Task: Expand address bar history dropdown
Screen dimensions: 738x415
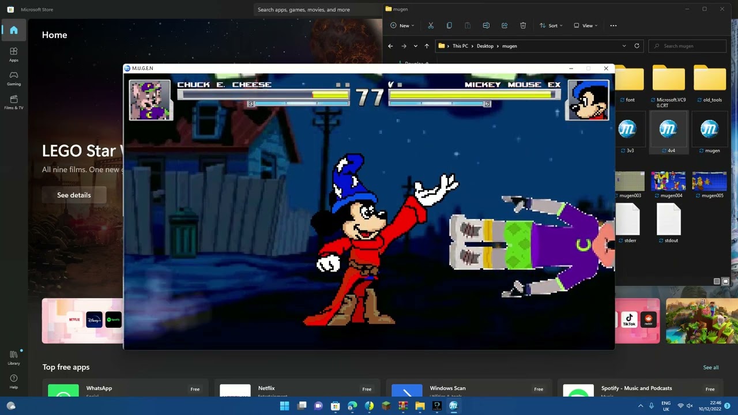Action: (x=624, y=46)
